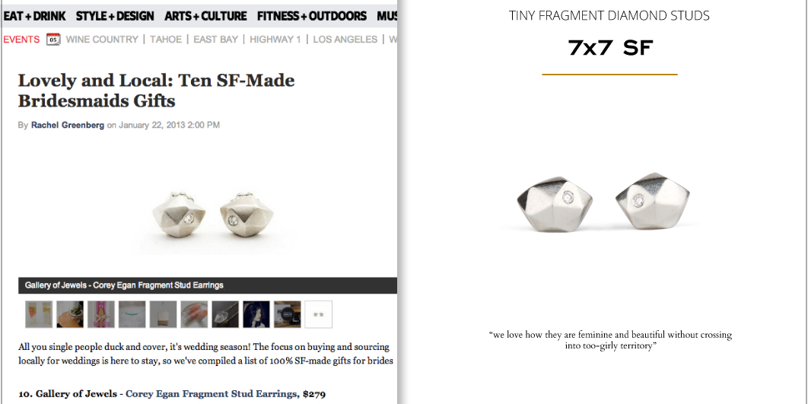
Task: Open Highway 1 link
Action: (x=275, y=40)
